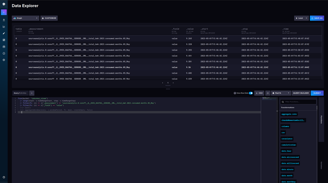Click the editor minimap preview
This screenshot has height=183, width=328.
click(269, 99)
